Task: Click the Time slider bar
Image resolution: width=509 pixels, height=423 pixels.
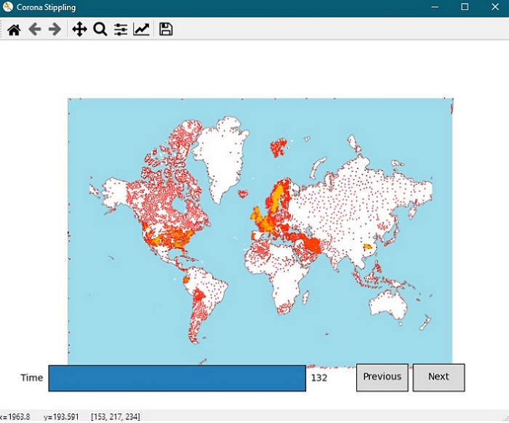Action: pyautogui.click(x=177, y=378)
